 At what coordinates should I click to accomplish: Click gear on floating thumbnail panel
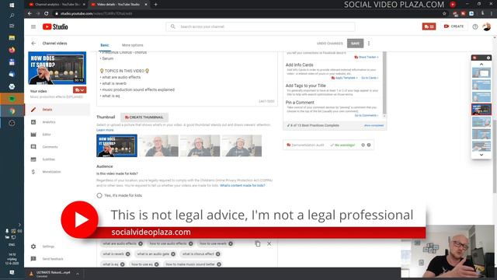coord(488,58)
